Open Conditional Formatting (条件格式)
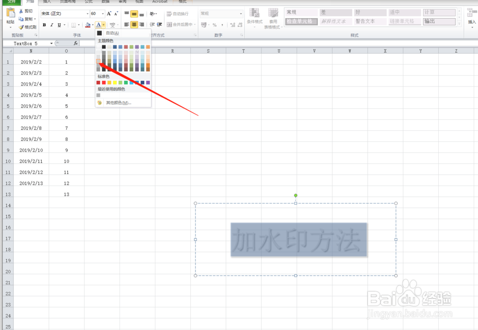The width and height of the screenshot is (478, 330). tap(255, 17)
